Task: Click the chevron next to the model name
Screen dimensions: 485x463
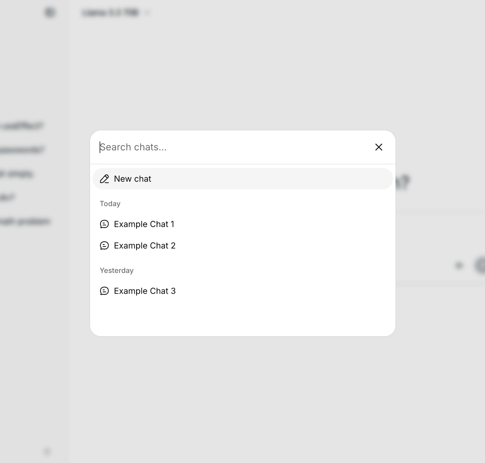Action: [x=147, y=13]
